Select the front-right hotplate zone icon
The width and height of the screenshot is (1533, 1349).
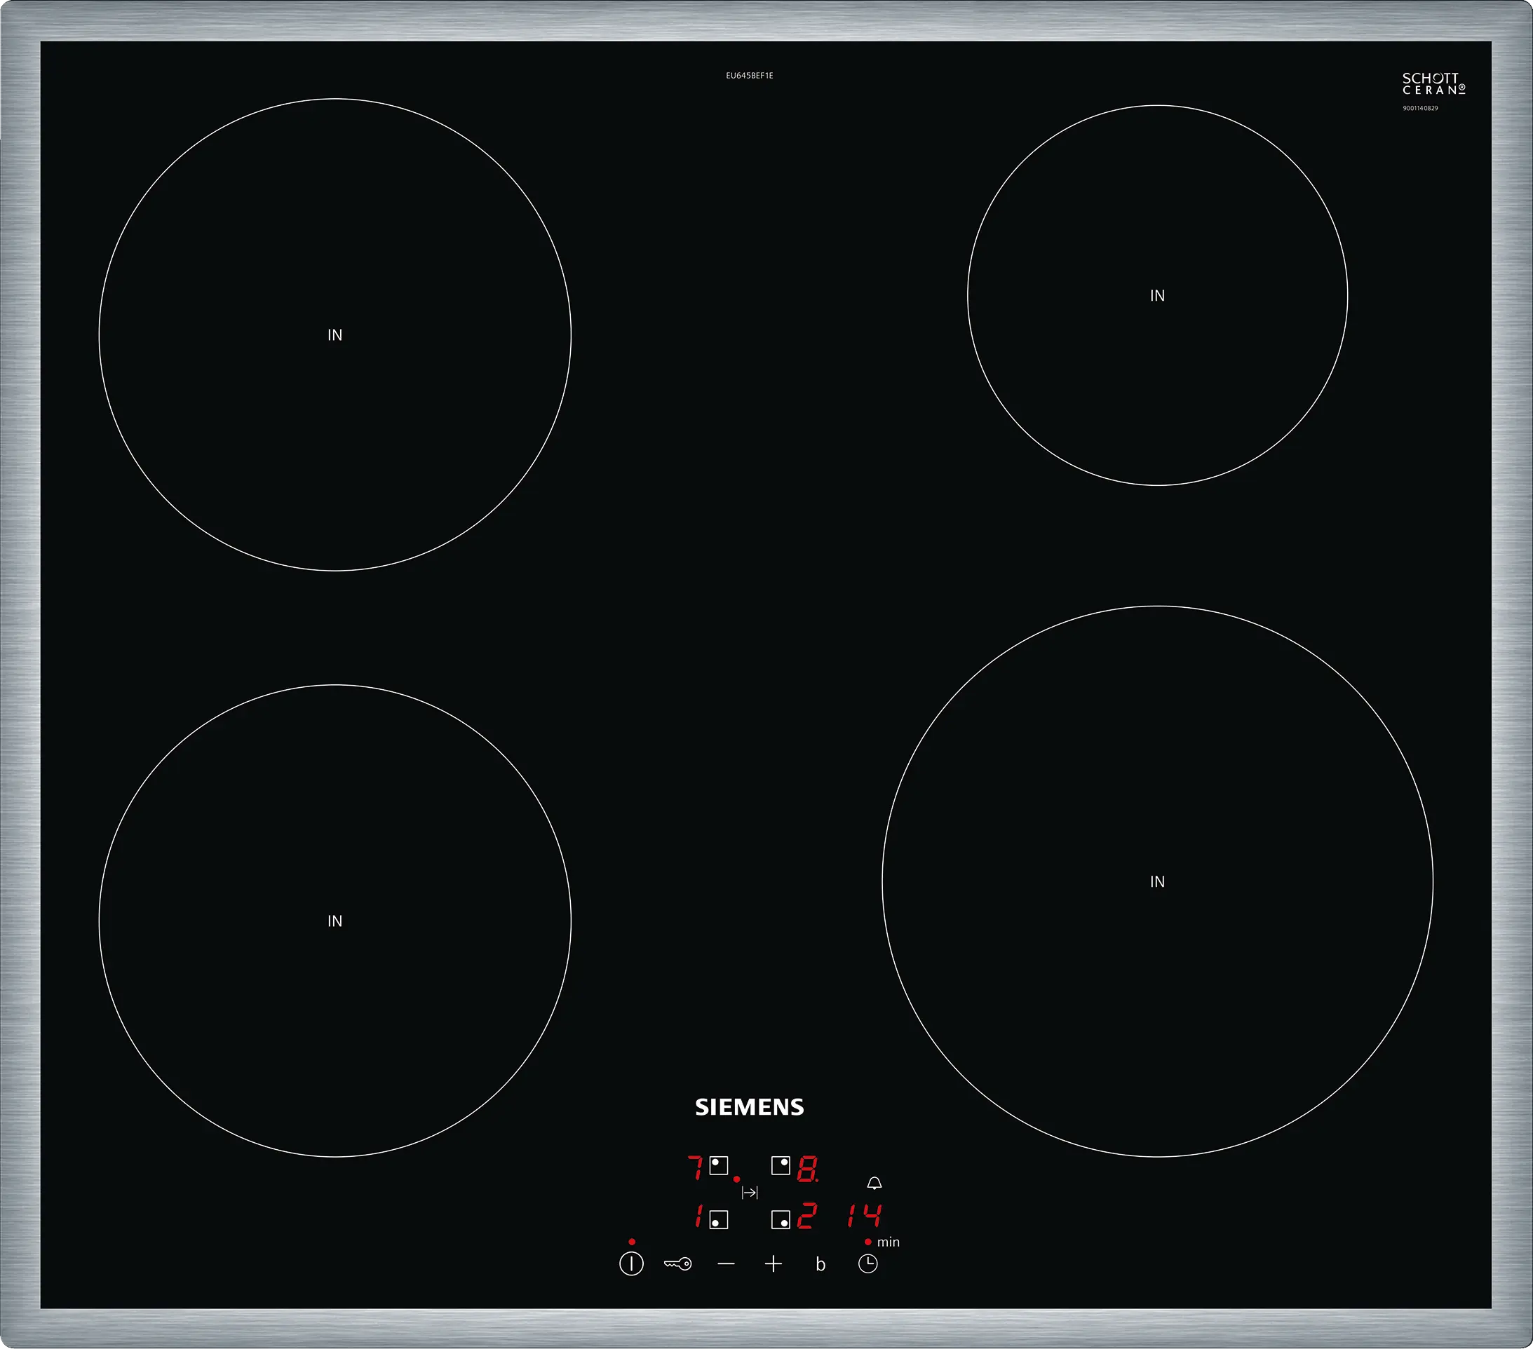tap(781, 1220)
